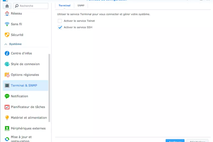Screen dimensions: 213x142
Task: Switch to the Terminal tab
Action: [x=64, y=6]
